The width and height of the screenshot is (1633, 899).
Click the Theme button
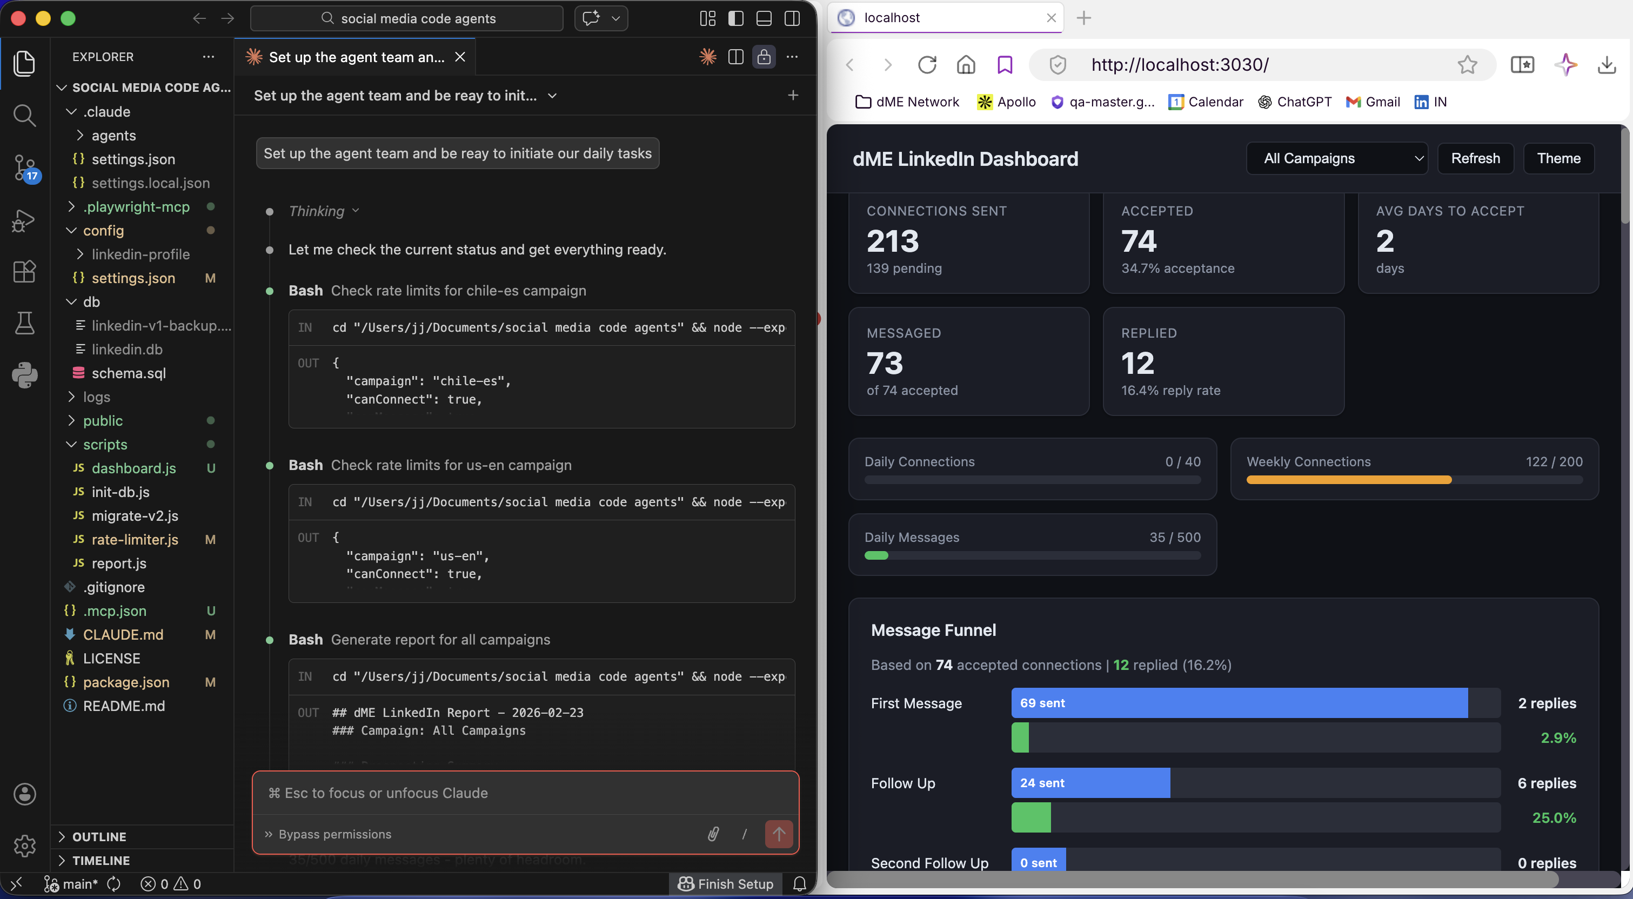tap(1558, 158)
